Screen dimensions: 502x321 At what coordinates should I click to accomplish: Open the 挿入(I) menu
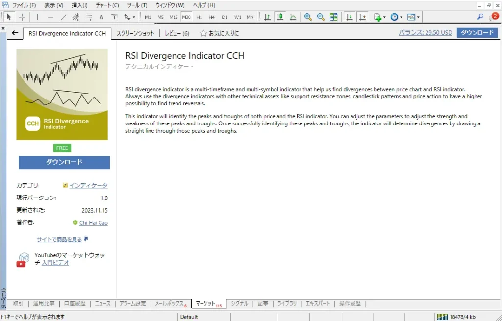pos(79,5)
